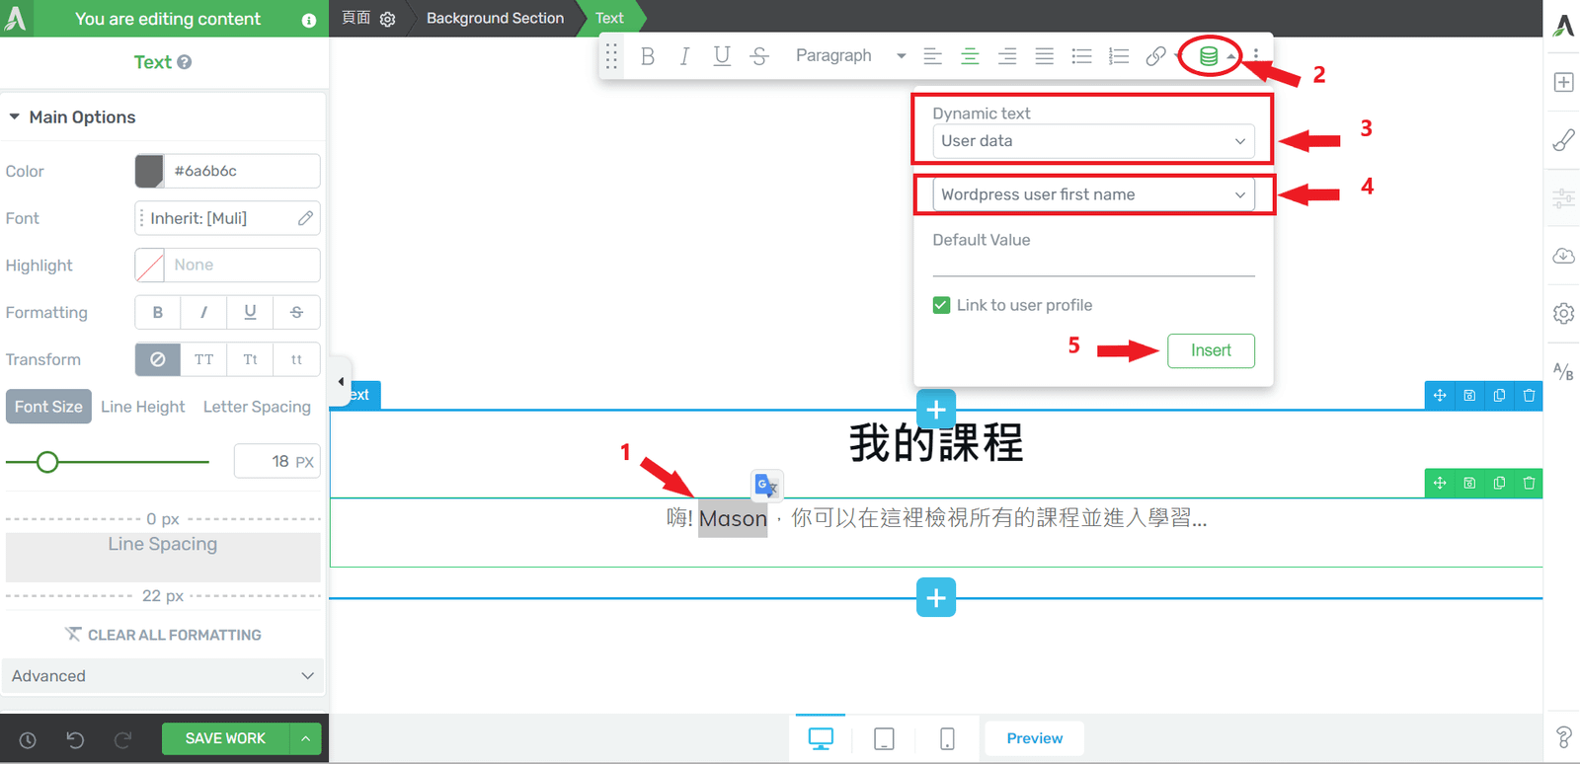The width and height of the screenshot is (1580, 764).
Task: Toggle Bold in the Formatting options row
Action: (158, 312)
